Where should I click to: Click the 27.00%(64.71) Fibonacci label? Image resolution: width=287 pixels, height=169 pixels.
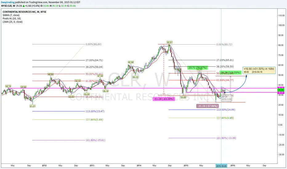[94, 60]
